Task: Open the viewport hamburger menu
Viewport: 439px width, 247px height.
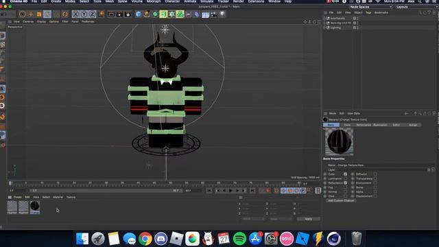Action: 10,21
